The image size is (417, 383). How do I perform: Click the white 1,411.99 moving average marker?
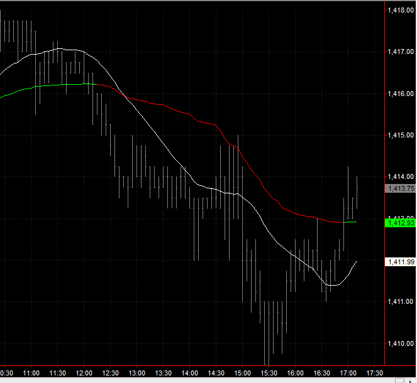pos(401,262)
